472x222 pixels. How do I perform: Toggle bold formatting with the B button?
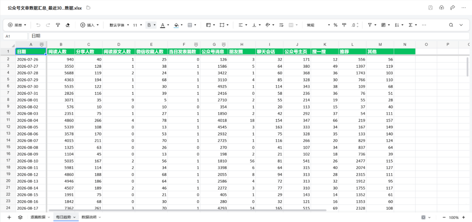click(149, 25)
